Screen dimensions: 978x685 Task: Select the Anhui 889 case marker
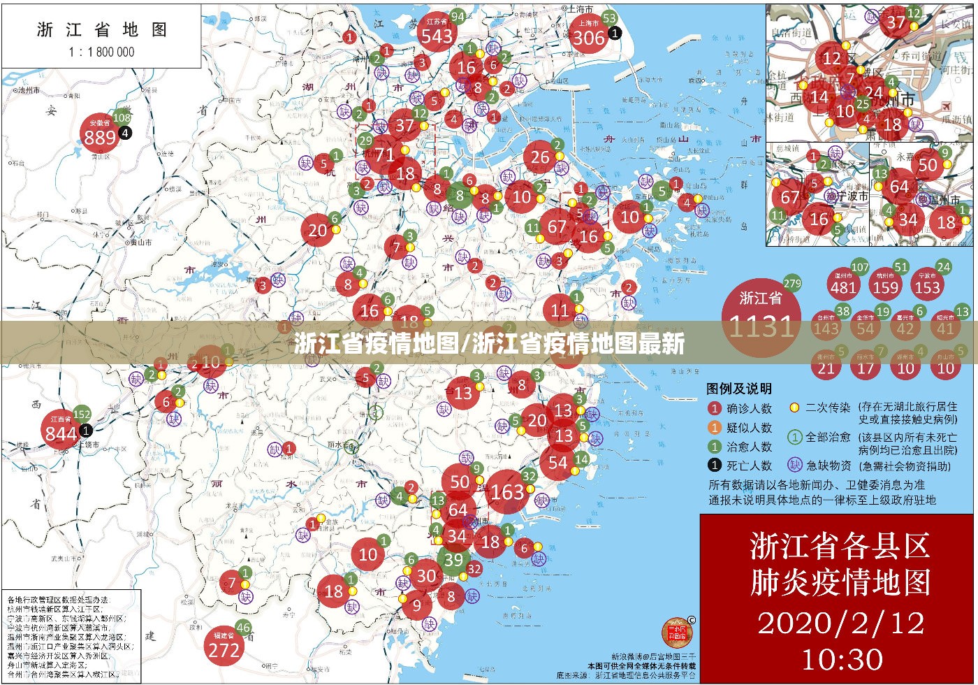(x=101, y=134)
